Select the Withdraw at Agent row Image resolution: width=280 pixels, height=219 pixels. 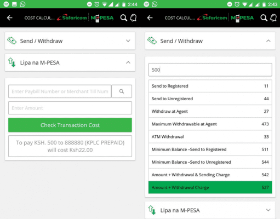coord(210,111)
